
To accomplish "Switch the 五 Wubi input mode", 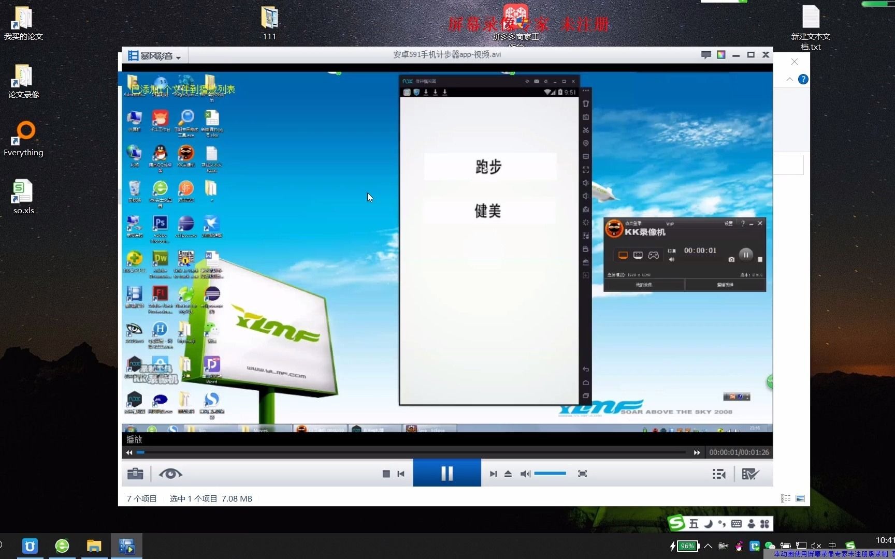I will (694, 524).
